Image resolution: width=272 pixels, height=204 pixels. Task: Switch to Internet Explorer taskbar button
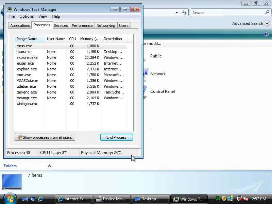coord(73,199)
